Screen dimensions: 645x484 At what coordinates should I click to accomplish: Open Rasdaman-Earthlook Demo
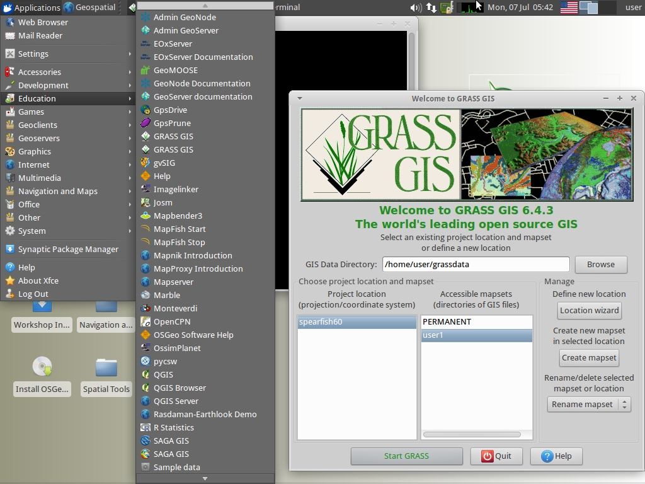click(x=205, y=415)
